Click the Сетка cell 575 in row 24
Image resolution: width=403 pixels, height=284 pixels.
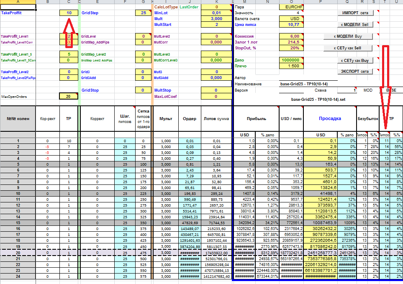coord(144,276)
